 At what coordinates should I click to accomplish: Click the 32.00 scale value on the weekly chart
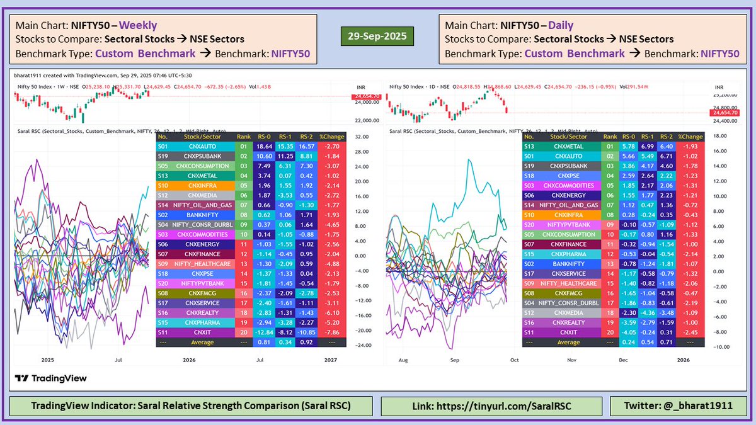[x=362, y=137]
